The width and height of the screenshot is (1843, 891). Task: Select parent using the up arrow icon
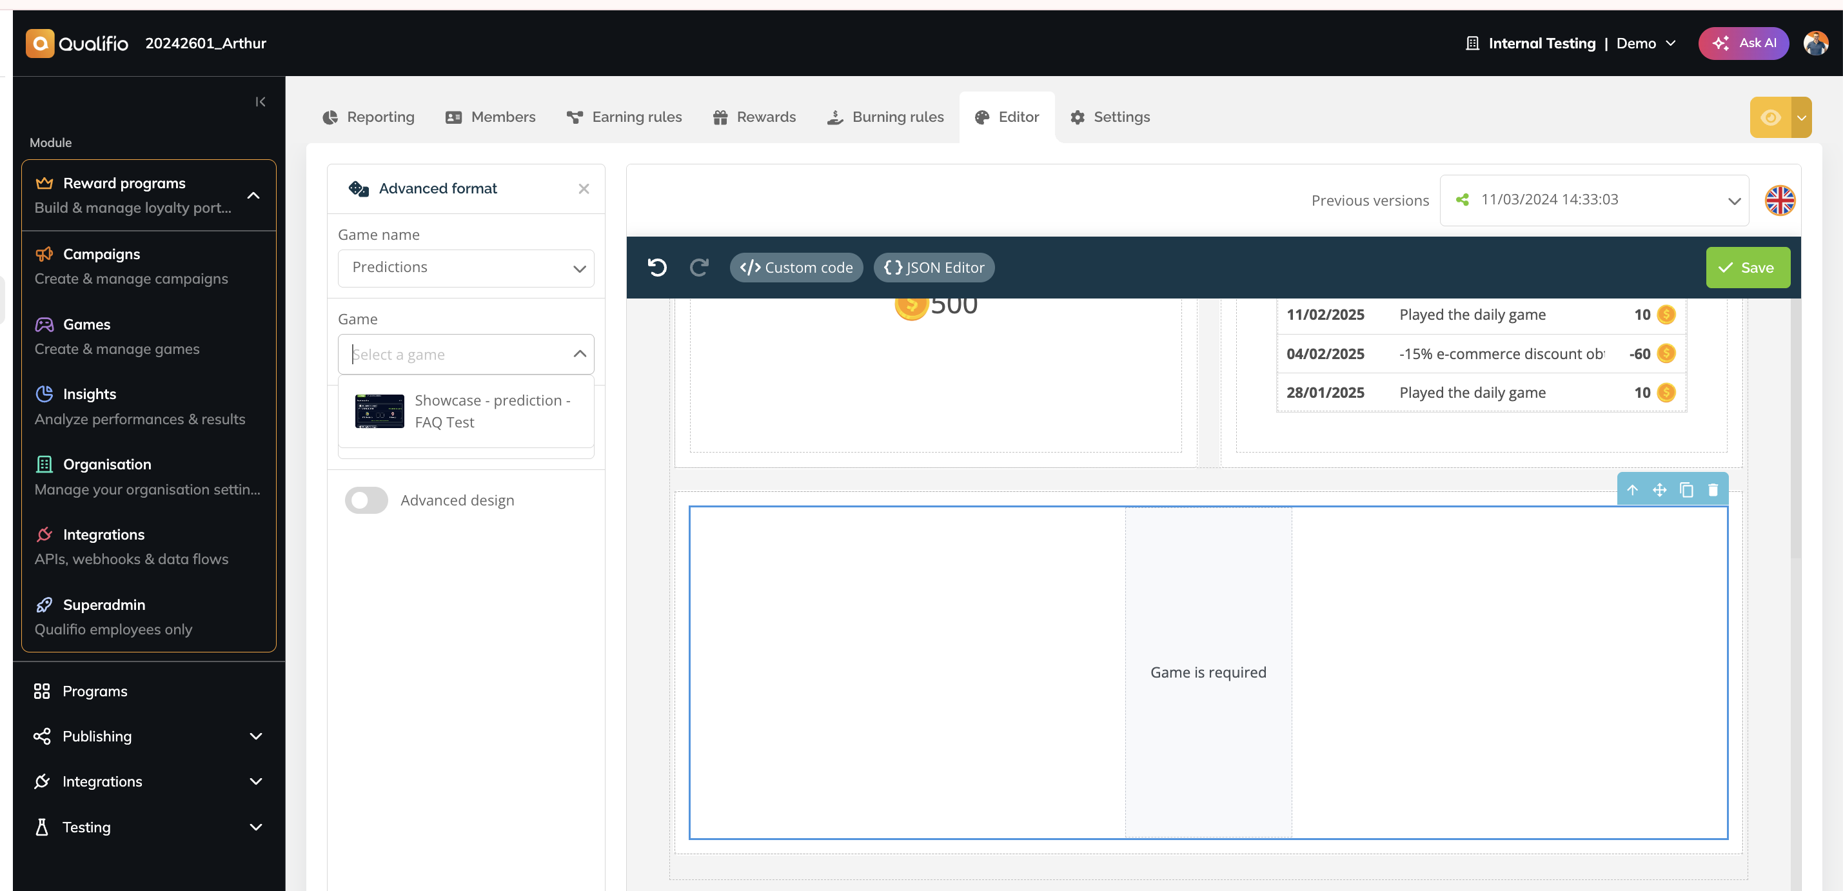(x=1633, y=490)
